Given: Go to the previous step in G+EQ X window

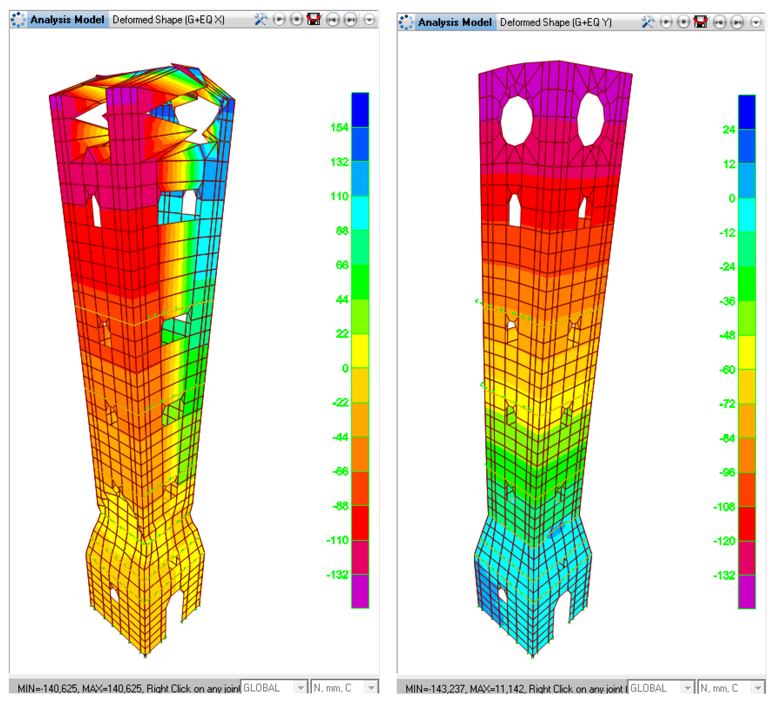Looking at the screenshot, I should pyautogui.click(x=333, y=19).
